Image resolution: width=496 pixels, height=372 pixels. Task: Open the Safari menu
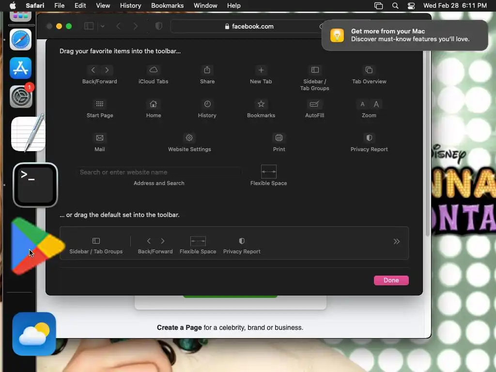pyautogui.click(x=35, y=5)
